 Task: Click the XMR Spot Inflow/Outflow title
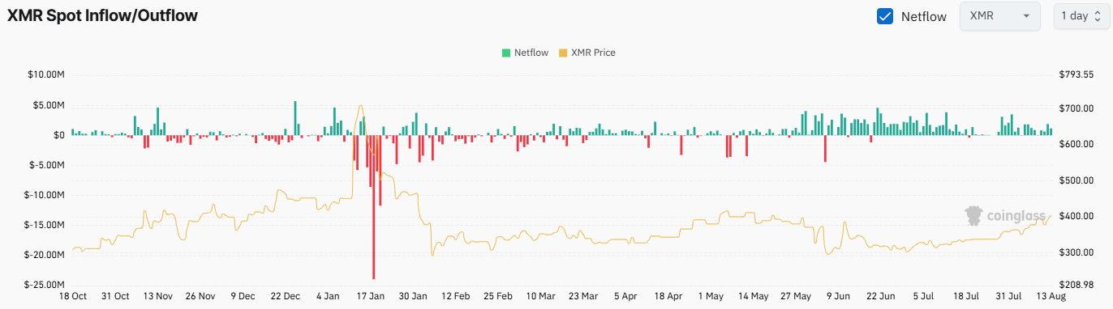click(x=102, y=15)
